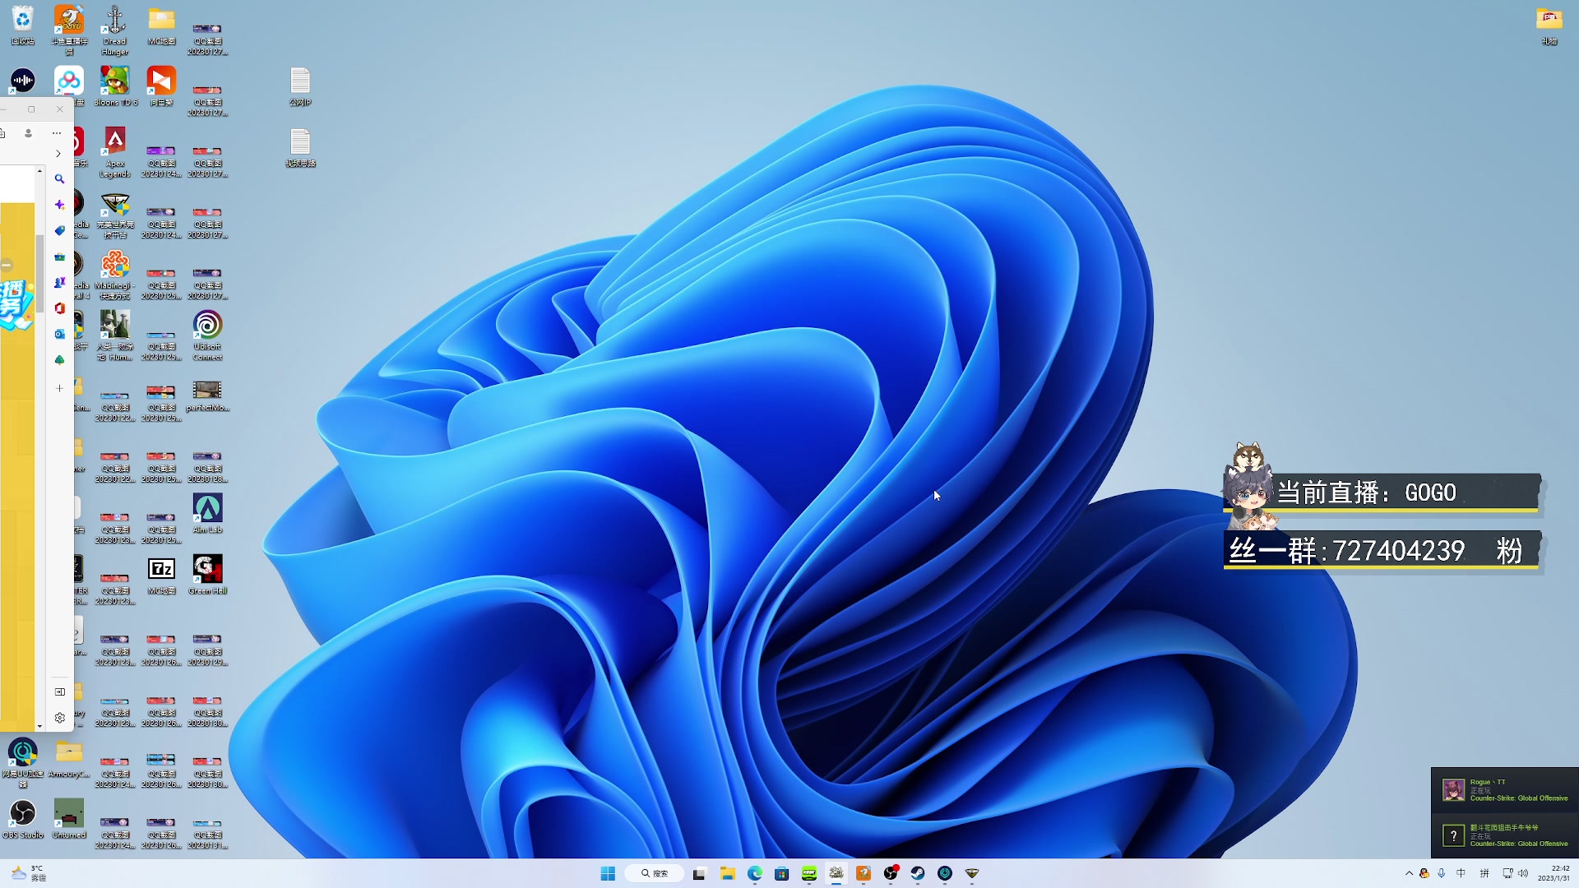The height and width of the screenshot is (888, 1579).
Task: Toggle Chinese input mode indicator 中
Action: pos(1461,873)
